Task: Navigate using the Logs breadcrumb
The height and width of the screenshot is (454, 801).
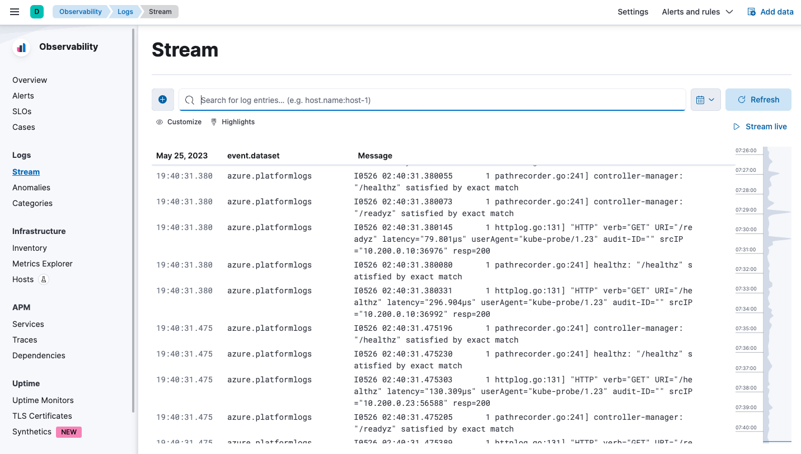Action: coord(124,11)
